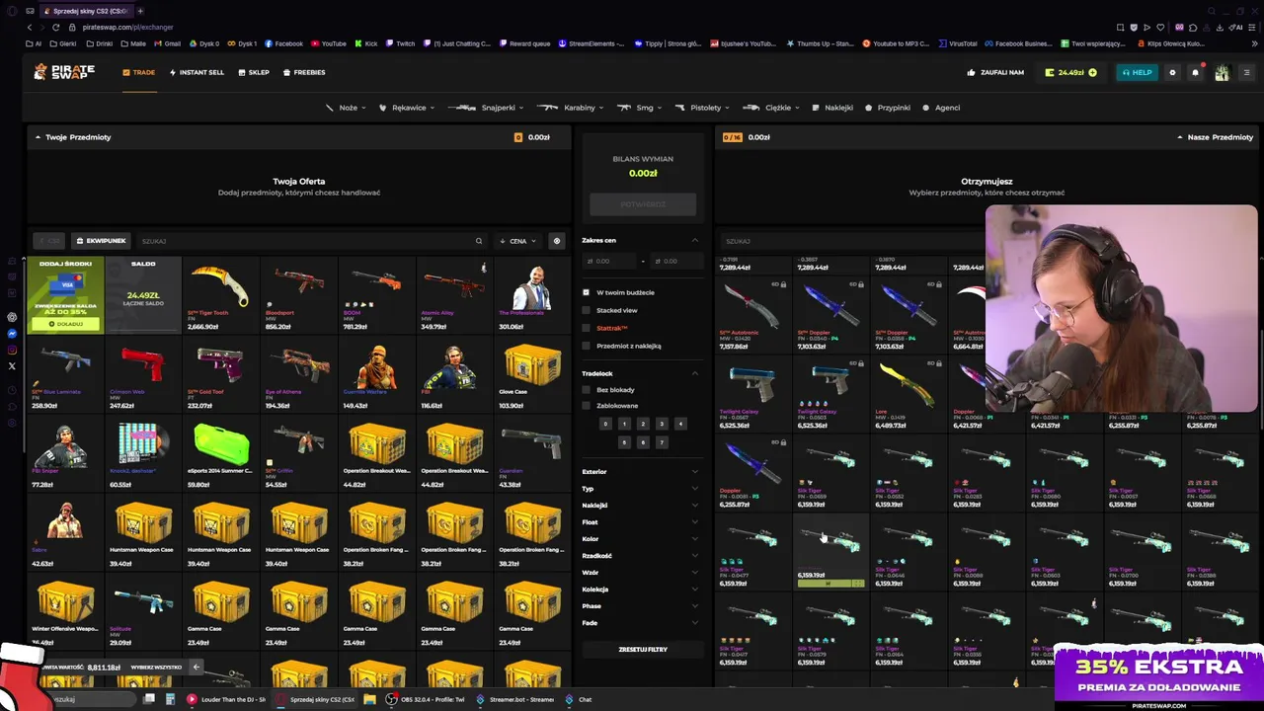This screenshot has width=1264, height=711.
Task: Check the 'Bez blokady' checkbox
Action: click(586, 390)
